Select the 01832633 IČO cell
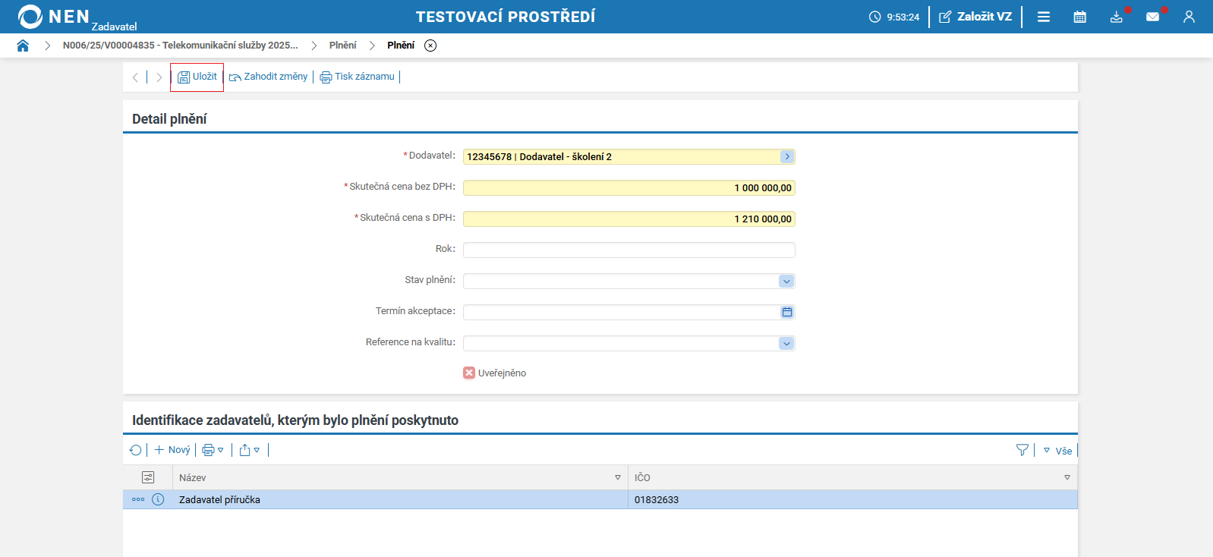 coord(852,499)
